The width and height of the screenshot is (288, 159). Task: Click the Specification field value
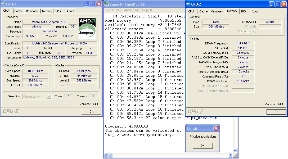pyautogui.click(x=60, y=43)
